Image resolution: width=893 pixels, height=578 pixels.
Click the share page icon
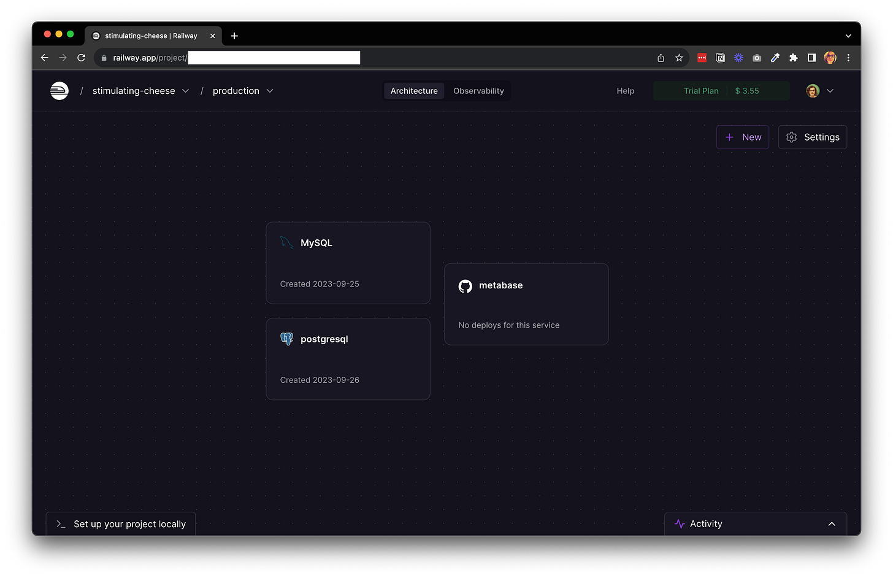click(x=661, y=58)
